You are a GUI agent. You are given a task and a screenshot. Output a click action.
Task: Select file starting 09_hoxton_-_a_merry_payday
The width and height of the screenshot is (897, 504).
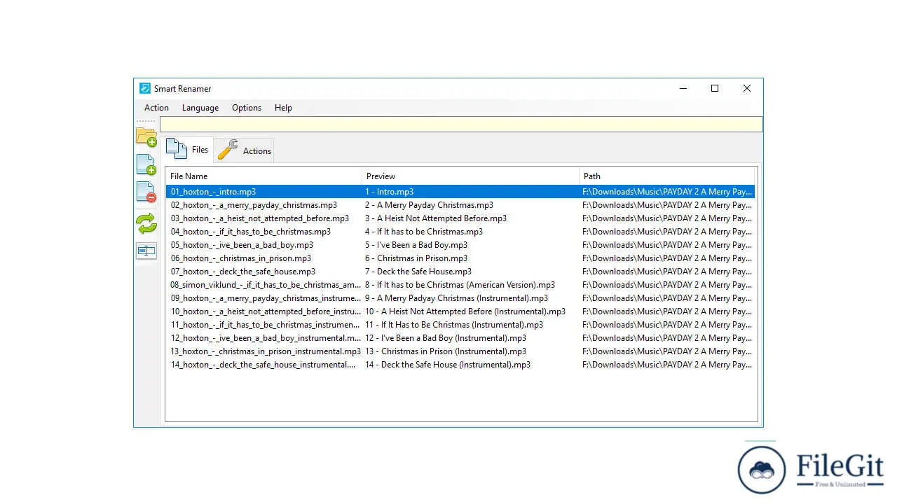[266, 298]
